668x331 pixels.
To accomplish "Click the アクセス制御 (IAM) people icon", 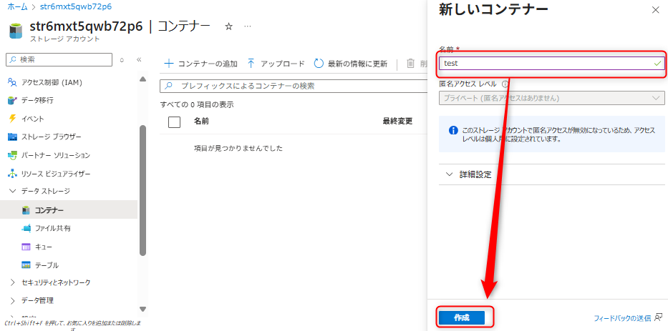I will tap(13, 82).
